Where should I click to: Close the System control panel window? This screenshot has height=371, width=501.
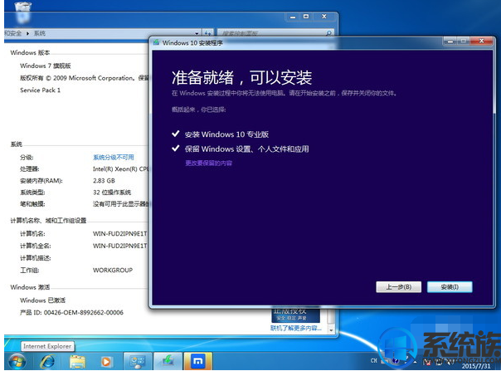pyautogui.click(x=324, y=17)
